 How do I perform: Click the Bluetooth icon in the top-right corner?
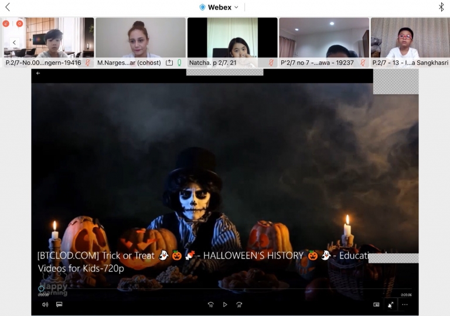pos(441,7)
